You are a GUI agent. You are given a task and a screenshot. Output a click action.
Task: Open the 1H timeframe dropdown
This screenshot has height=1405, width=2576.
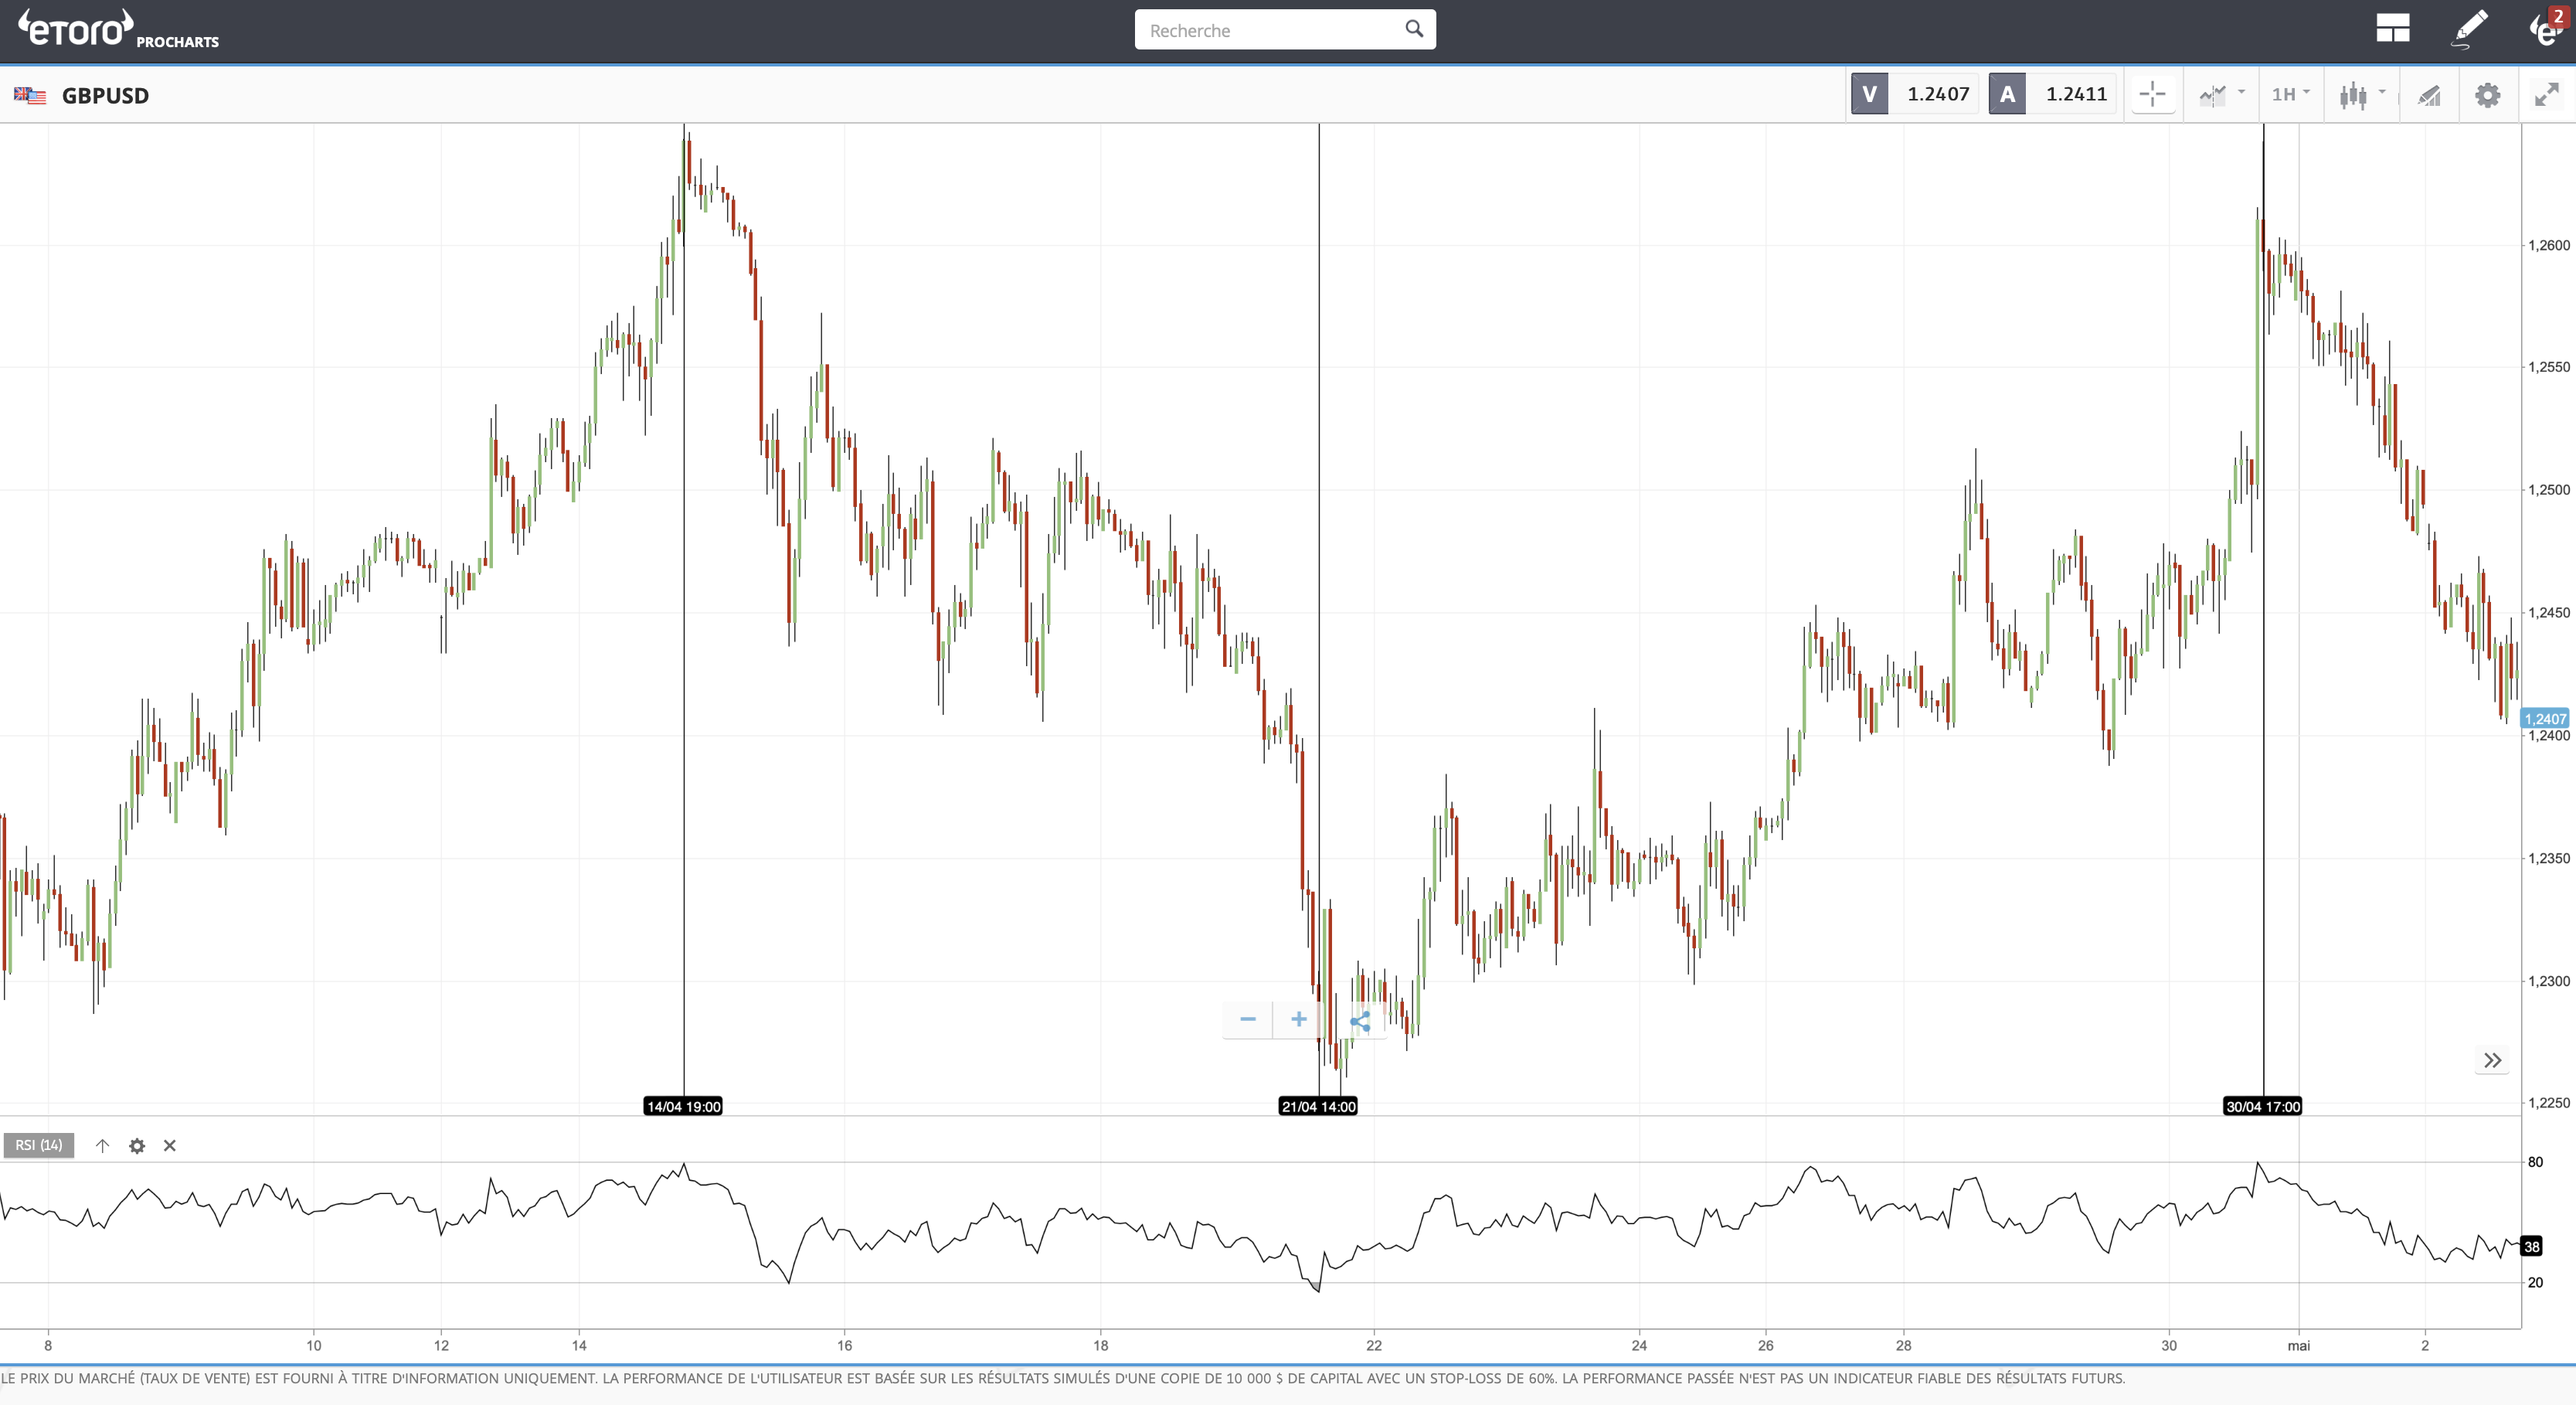(2290, 94)
